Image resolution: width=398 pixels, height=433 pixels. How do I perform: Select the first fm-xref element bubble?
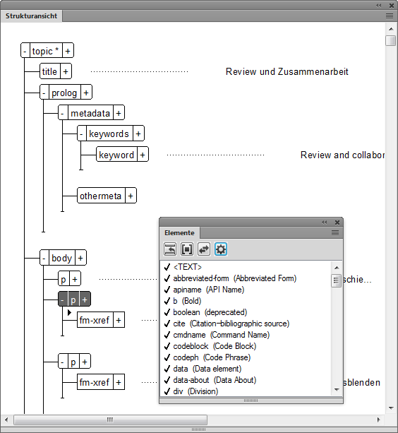coord(95,320)
